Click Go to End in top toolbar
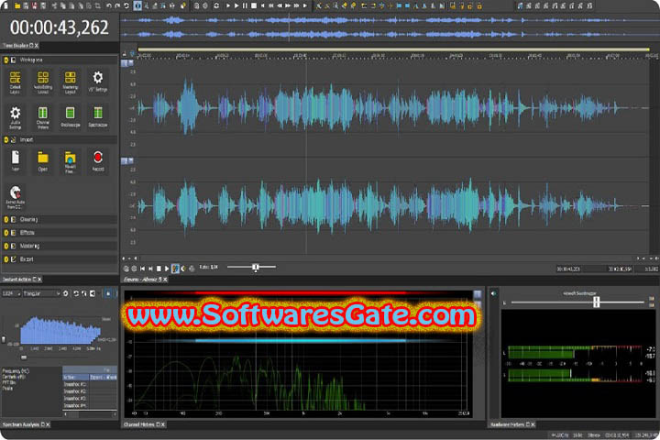The height and width of the screenshot is (440, 660). point(305,5)
